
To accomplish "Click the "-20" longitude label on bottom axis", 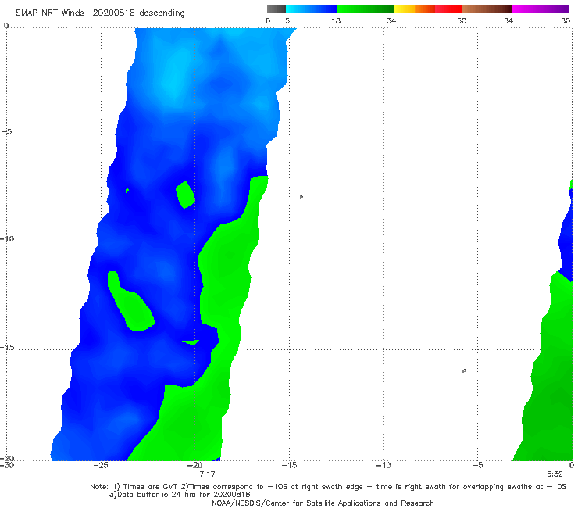I will pos(195,465).
